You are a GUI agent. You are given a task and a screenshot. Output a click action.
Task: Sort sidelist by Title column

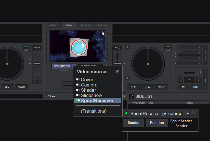(166, 103)
